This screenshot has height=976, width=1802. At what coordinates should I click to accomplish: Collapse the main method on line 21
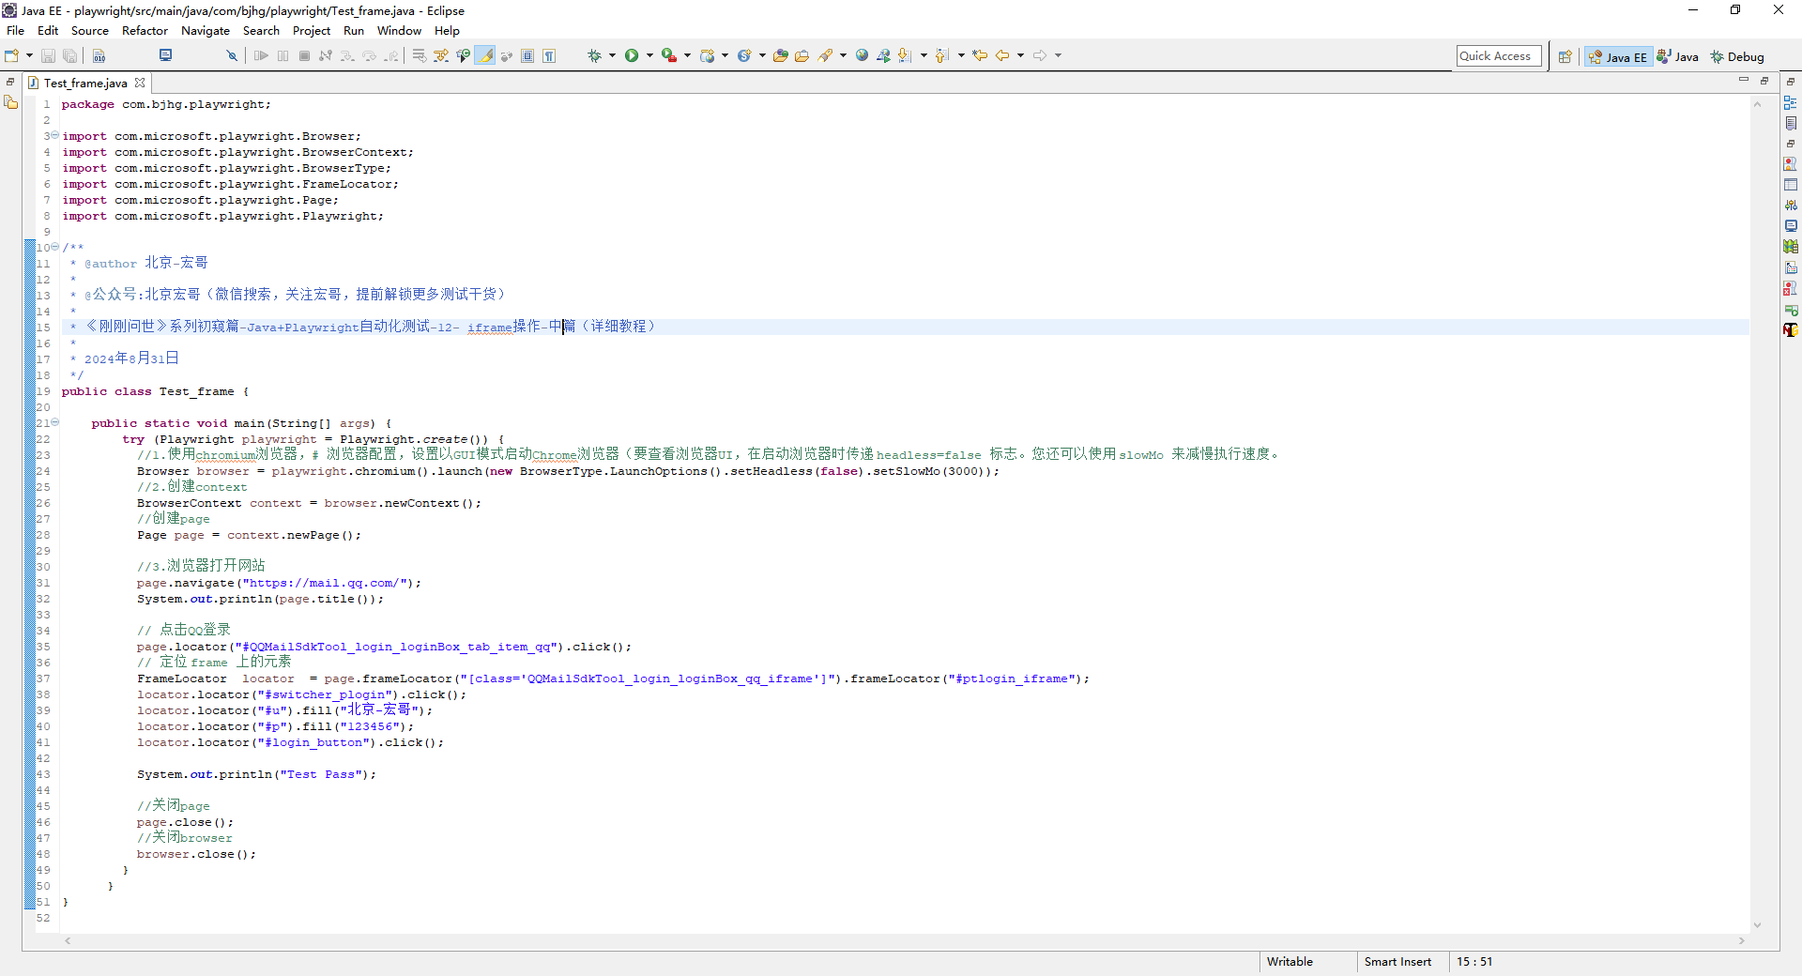[54, 422]
